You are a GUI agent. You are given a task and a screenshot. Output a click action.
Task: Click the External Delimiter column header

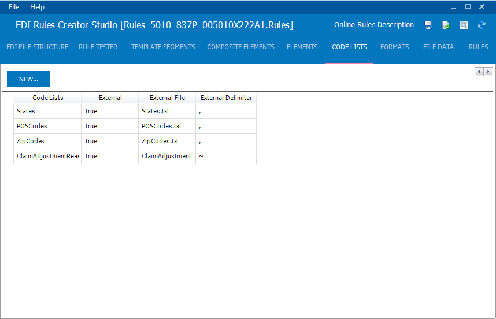coord(226,98)
